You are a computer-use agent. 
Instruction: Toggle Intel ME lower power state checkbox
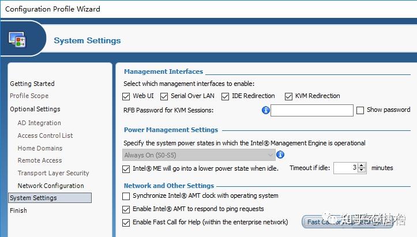pos(127,169)
